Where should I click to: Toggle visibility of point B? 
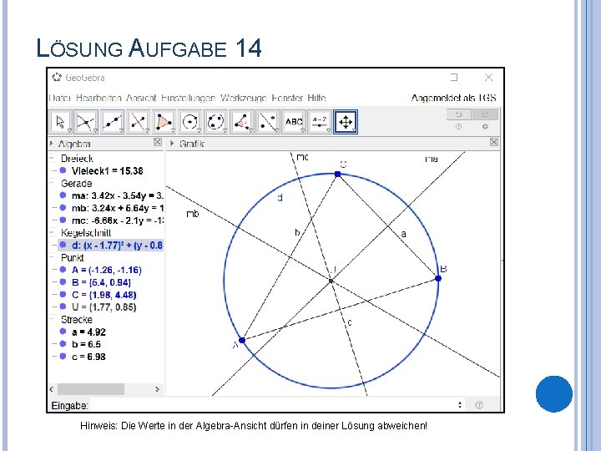click(63, 282)
